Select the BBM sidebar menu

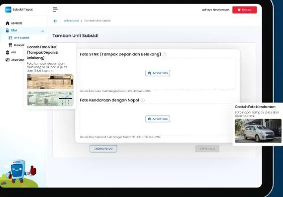(23, 30)
